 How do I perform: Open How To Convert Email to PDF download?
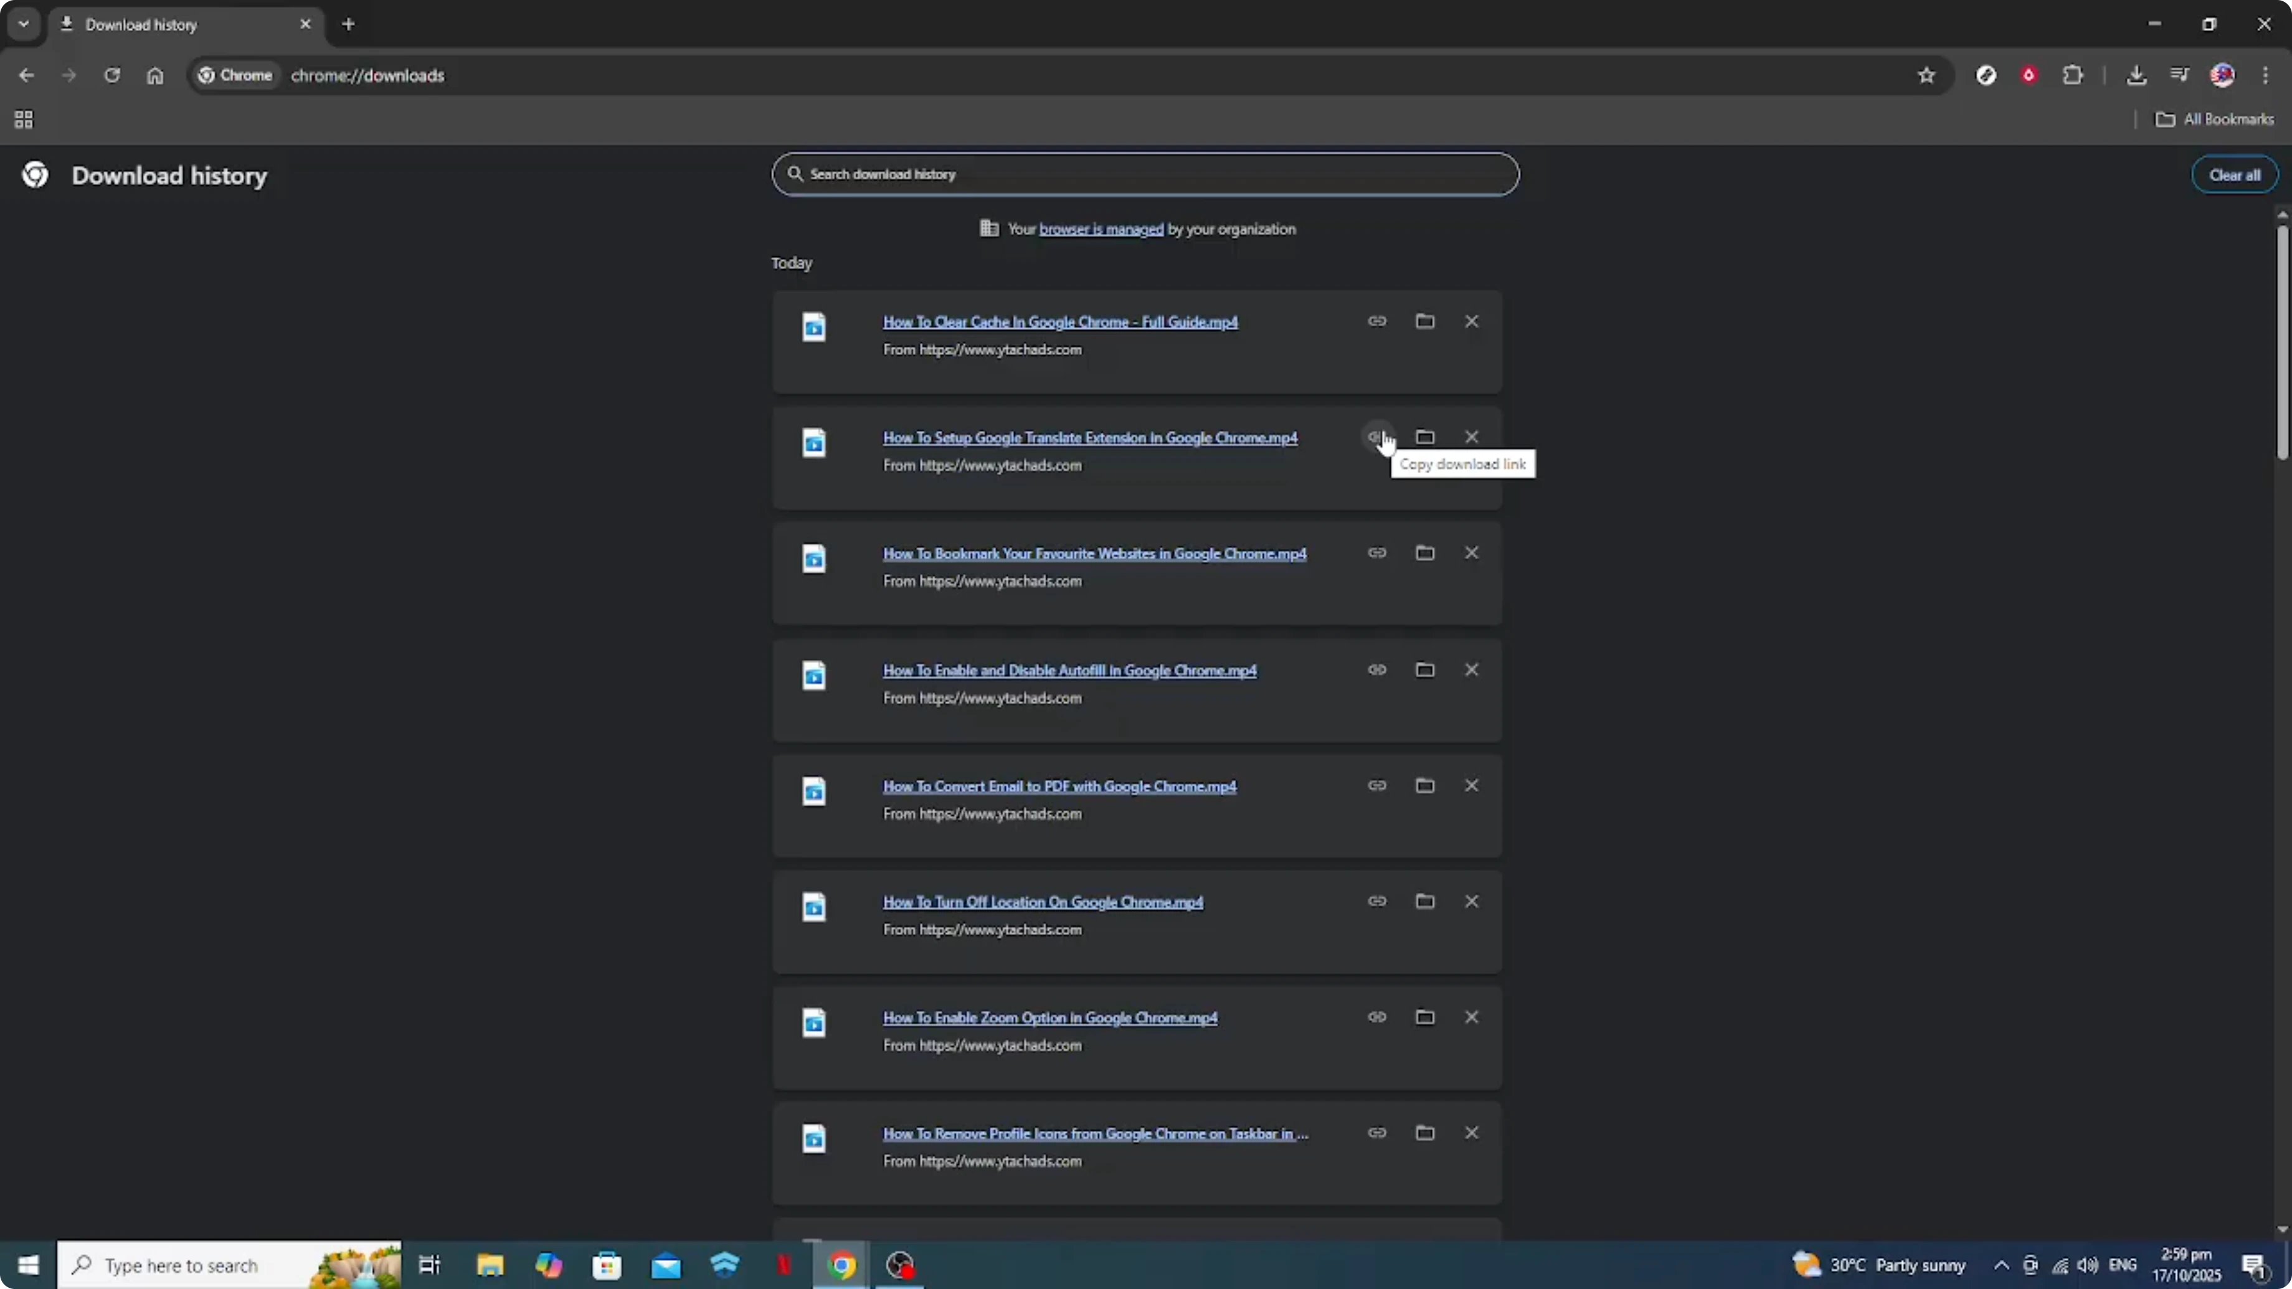1059,786
